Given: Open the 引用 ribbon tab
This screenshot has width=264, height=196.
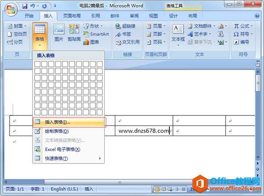Looking at the screenshot, I should pos(95,16).
